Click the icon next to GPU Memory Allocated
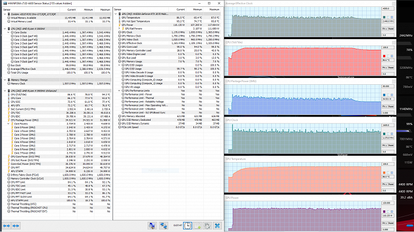The image size is (414, 232). point(119,116)
